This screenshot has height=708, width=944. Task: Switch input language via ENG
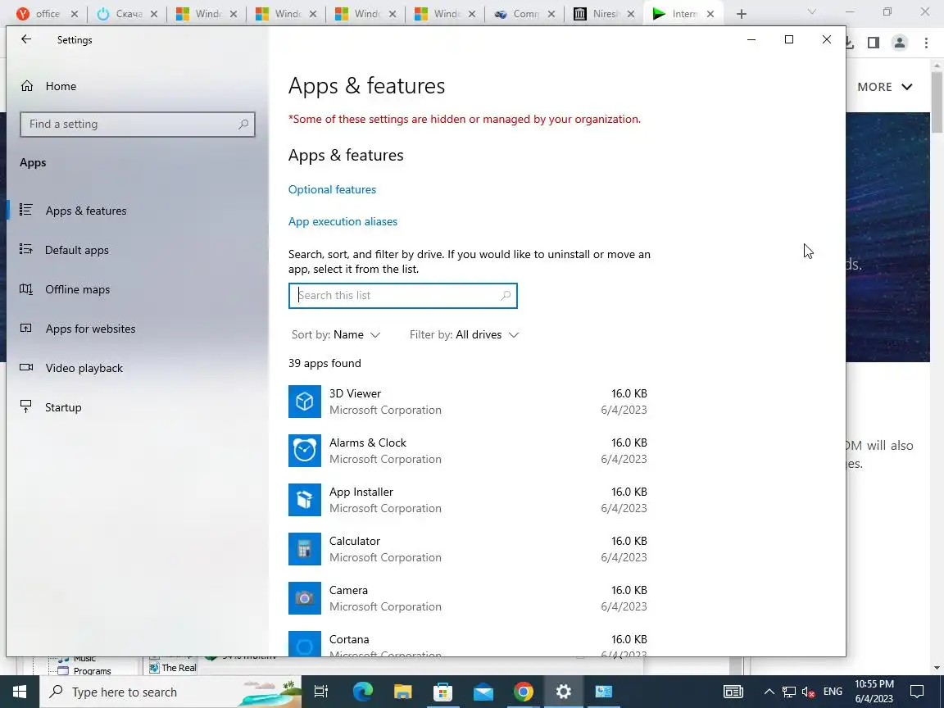click(x=833, y=692)
